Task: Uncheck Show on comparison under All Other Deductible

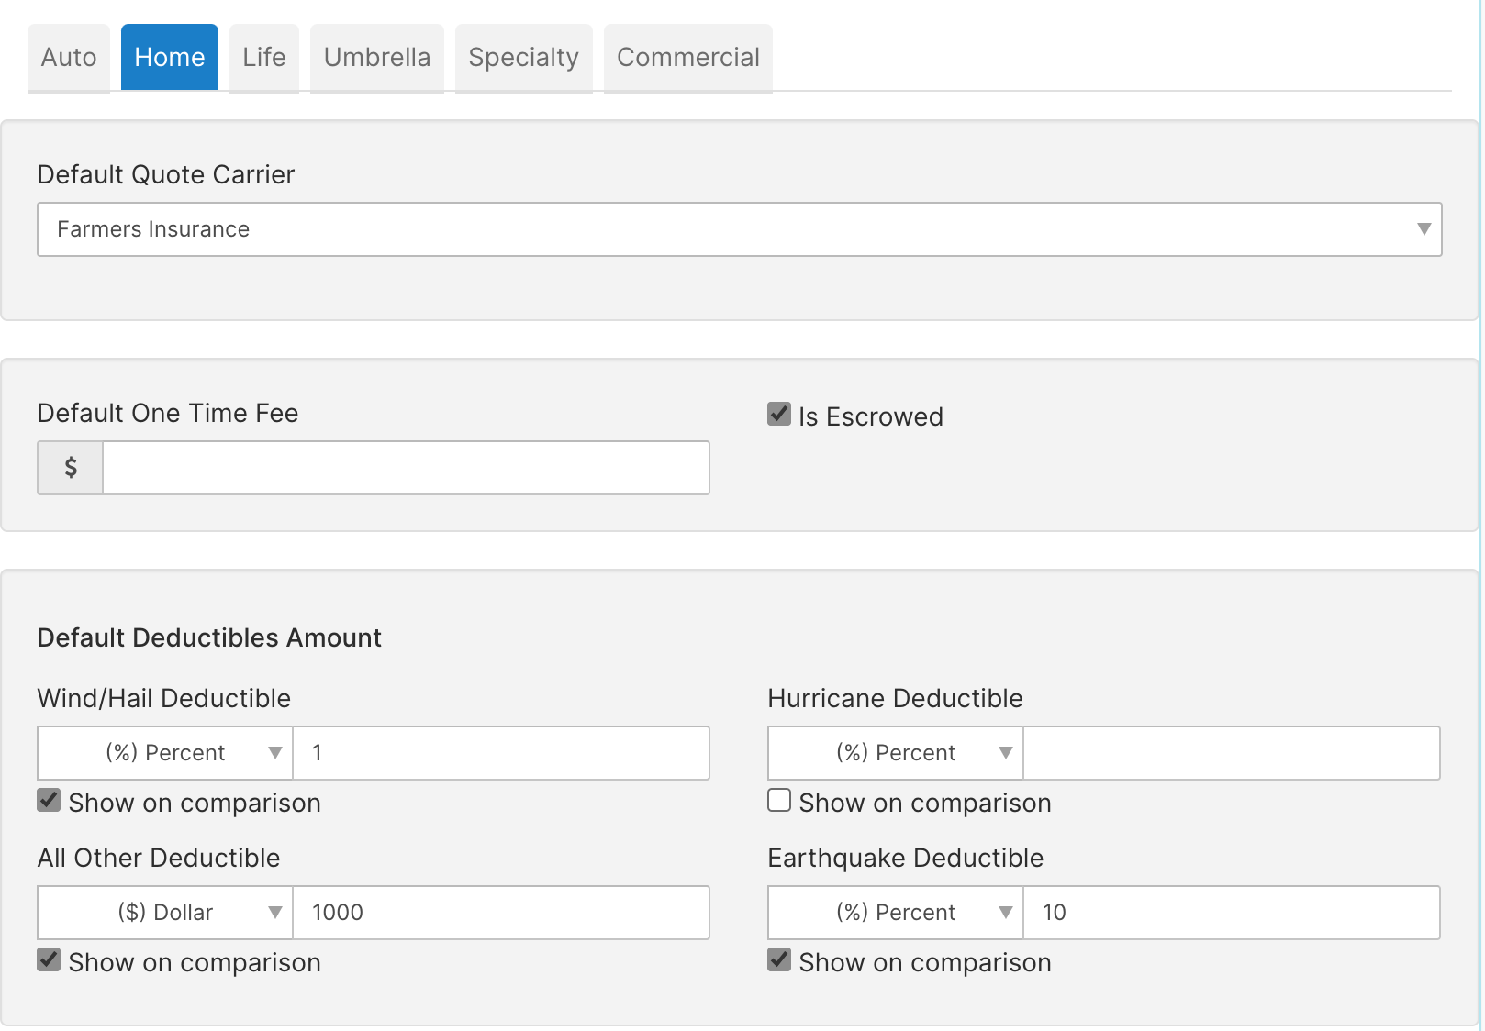Action: (x=47, y=959)
